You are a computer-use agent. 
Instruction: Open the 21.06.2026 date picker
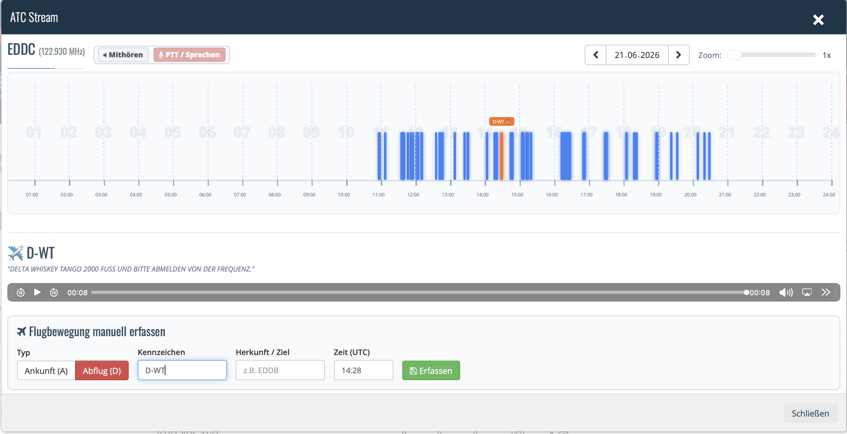click(x=637, y=55)
